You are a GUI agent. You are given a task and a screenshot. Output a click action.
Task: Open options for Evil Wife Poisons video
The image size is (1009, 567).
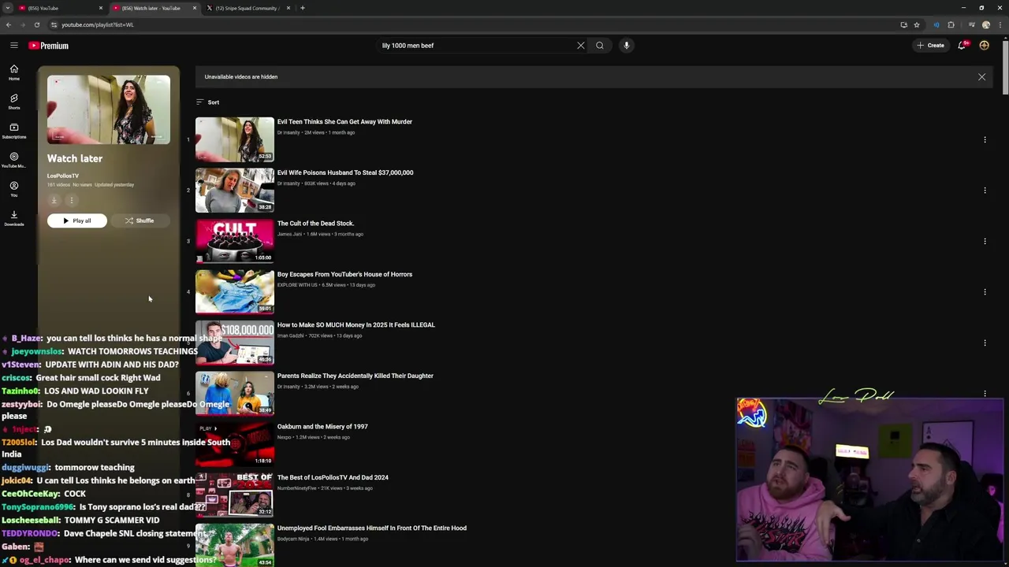point(985,191)
